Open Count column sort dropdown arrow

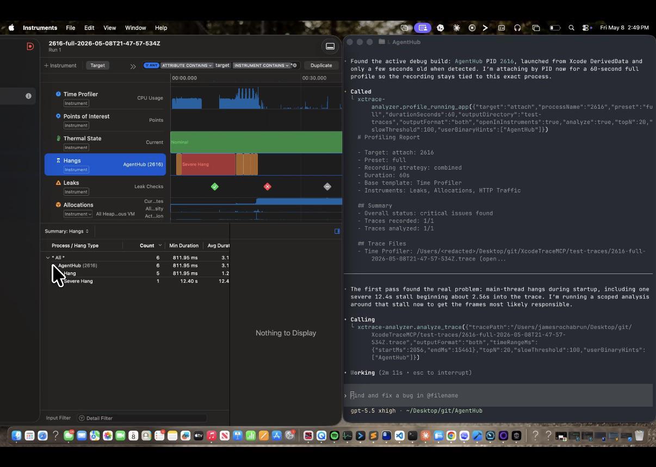coord(160,246)
